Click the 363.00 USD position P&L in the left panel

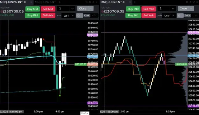[x=7, y=15]
